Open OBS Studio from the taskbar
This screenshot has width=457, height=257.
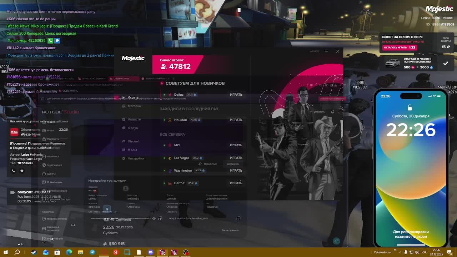pyautogui.click(x=186, y=252)
